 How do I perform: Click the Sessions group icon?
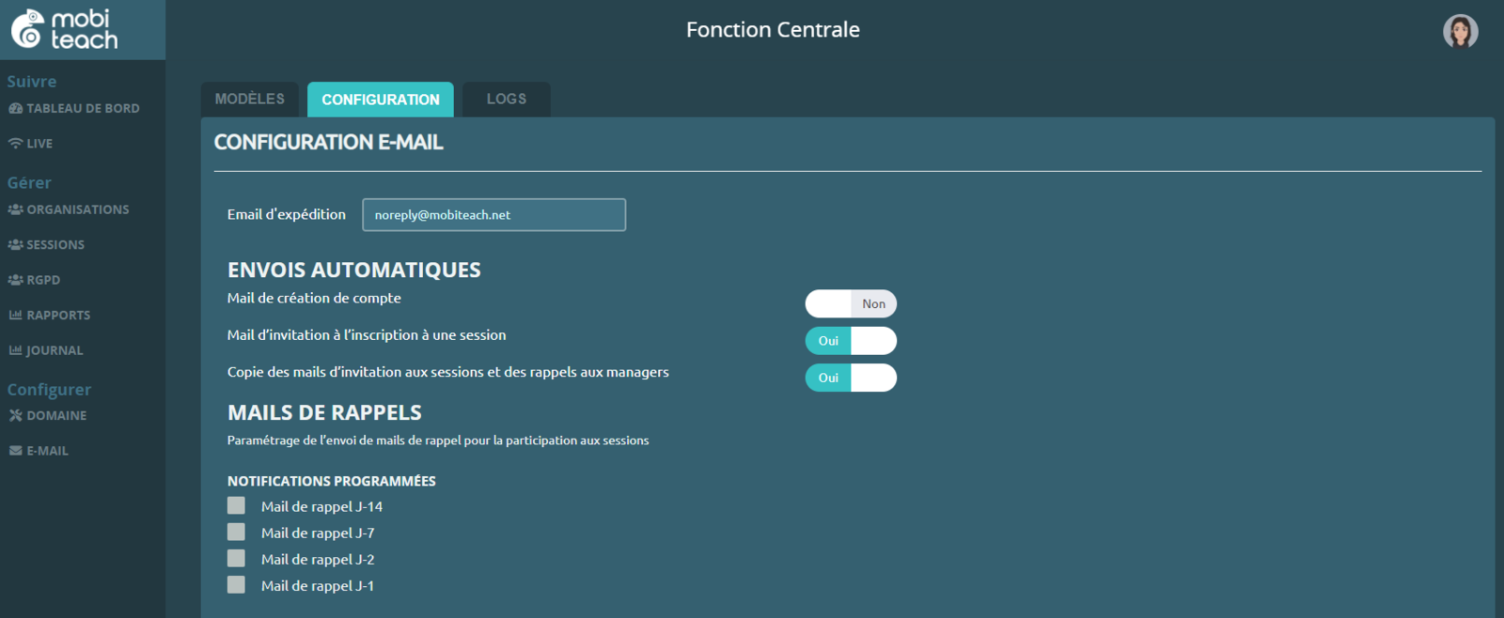(x=15, y=244)
